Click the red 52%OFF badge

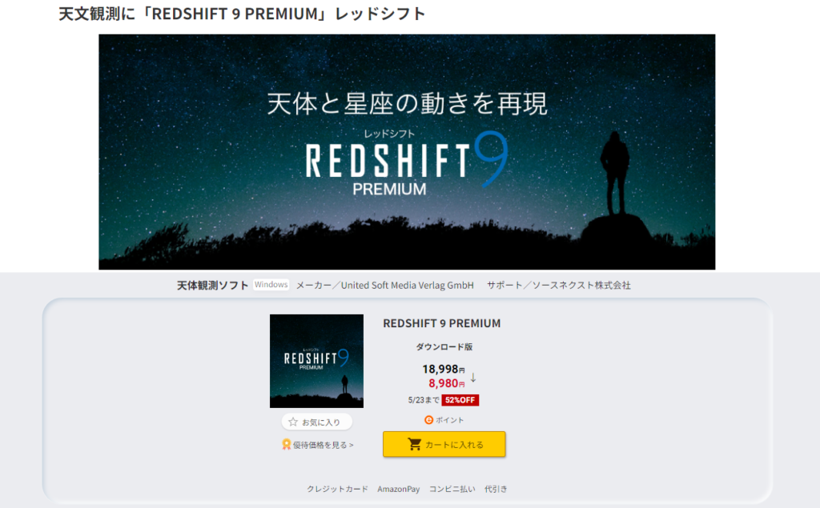(460, 400)
